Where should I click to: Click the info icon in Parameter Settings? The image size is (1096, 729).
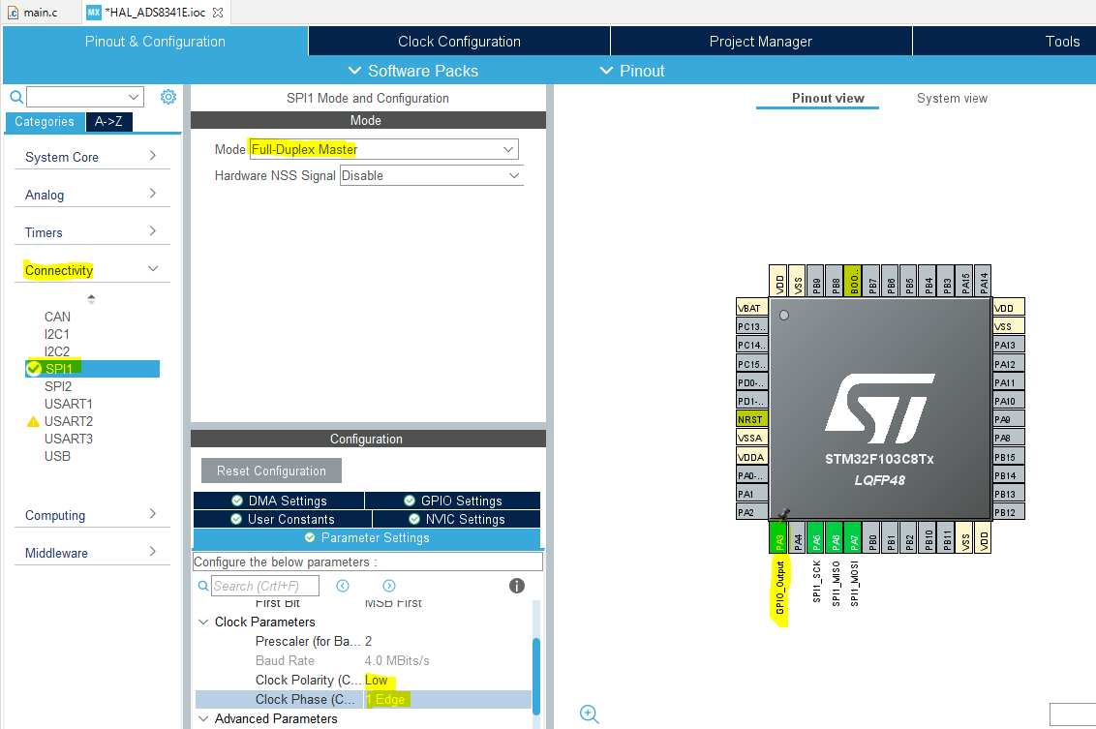517,586
